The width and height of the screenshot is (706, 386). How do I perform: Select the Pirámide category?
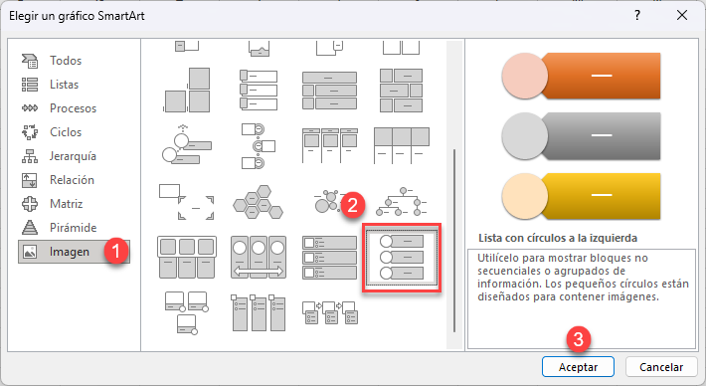(x=74, y=228)
